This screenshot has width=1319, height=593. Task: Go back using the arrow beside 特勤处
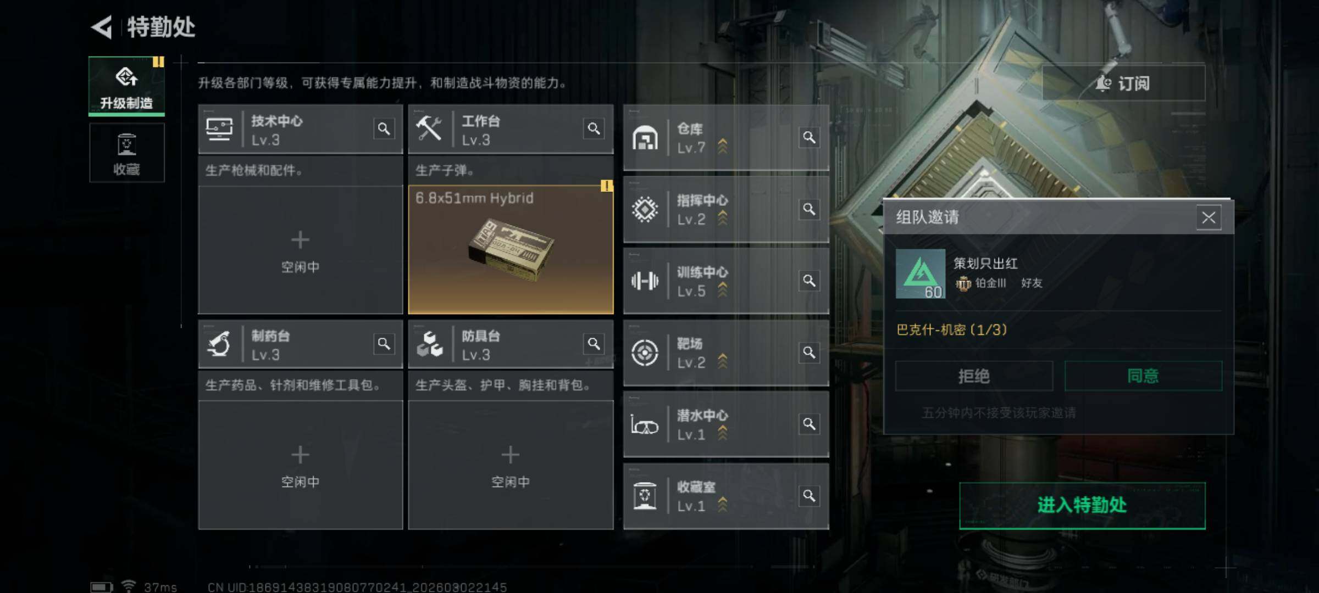[102, 26]
